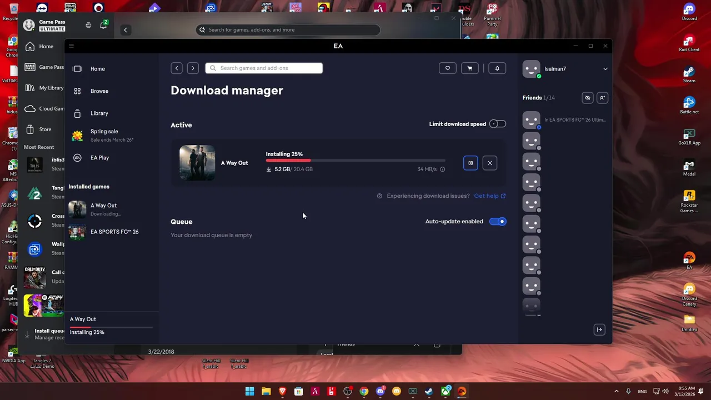Open the Spring sale page
The height and width of the screenshot is (400, 711).
tap(111, 136)
